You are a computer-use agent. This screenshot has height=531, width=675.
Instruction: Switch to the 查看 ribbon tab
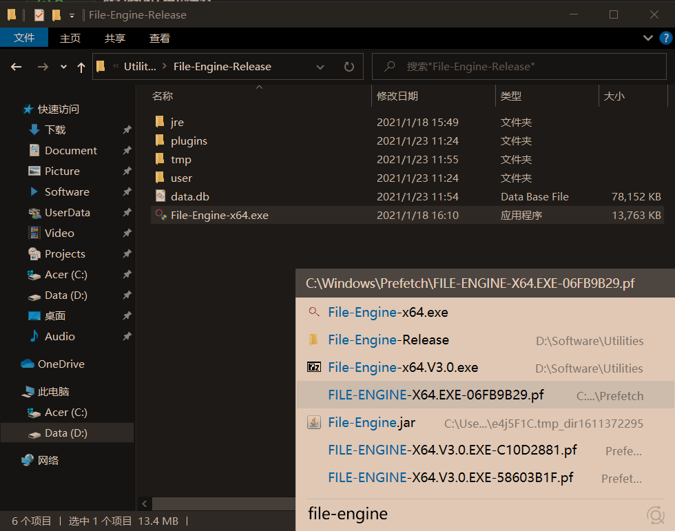(x=160, y=39)
